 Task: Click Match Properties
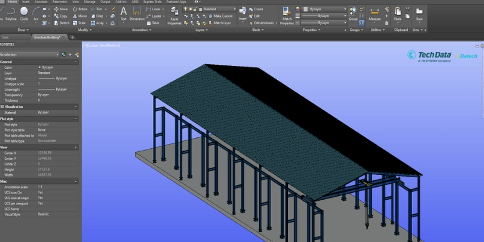point(287,16)
